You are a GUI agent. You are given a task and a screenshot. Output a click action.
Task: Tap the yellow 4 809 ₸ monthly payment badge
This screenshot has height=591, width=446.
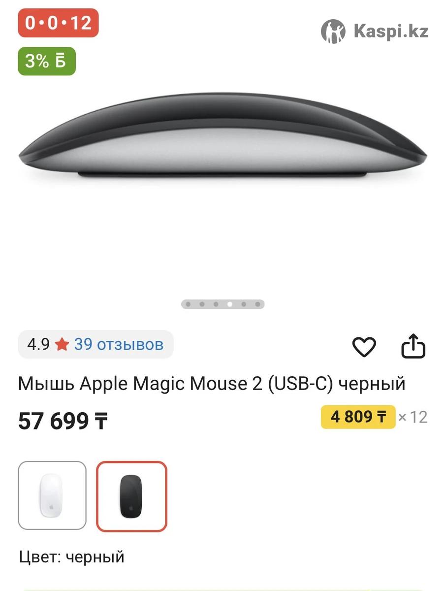(x=358, y=417)
